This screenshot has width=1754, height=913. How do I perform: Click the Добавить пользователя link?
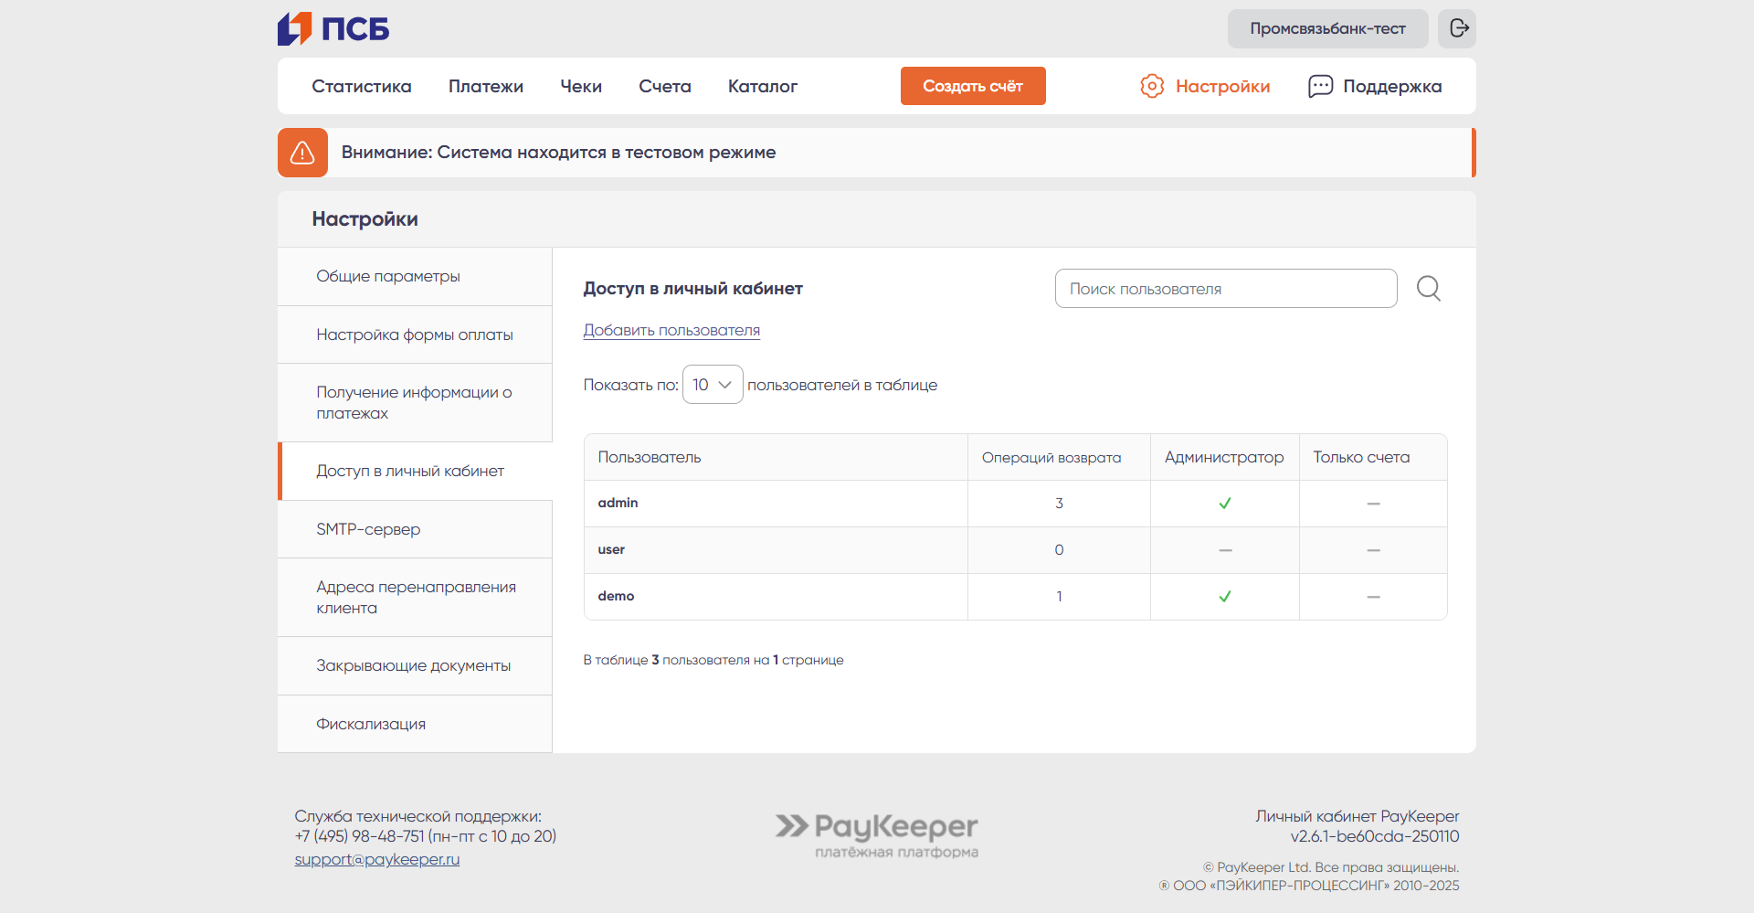671,330
